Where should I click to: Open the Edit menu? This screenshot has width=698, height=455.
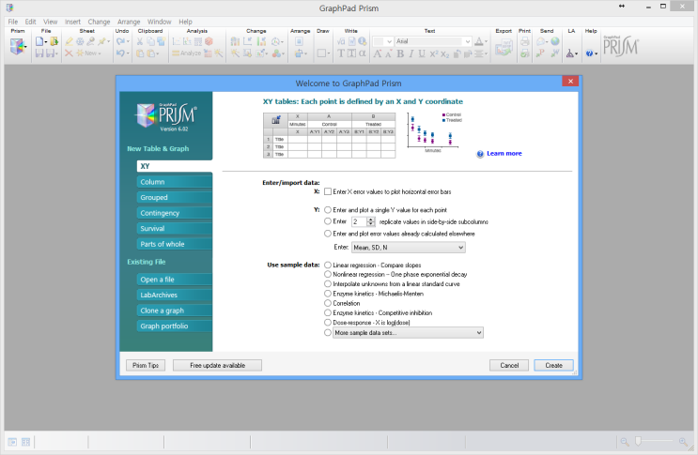tap(30, 22)
